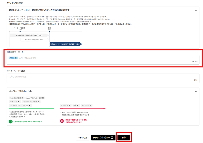Click the キーワードを変更 timeline marker
Image resolution: width=203 pixels, height=143 pixels.
(x=20, y=31)
